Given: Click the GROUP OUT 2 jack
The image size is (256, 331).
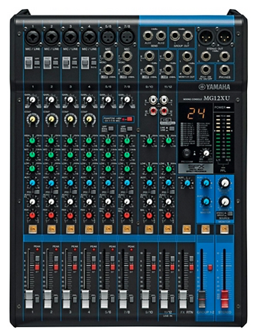Looking at the screenshot, I should (188, 36).
